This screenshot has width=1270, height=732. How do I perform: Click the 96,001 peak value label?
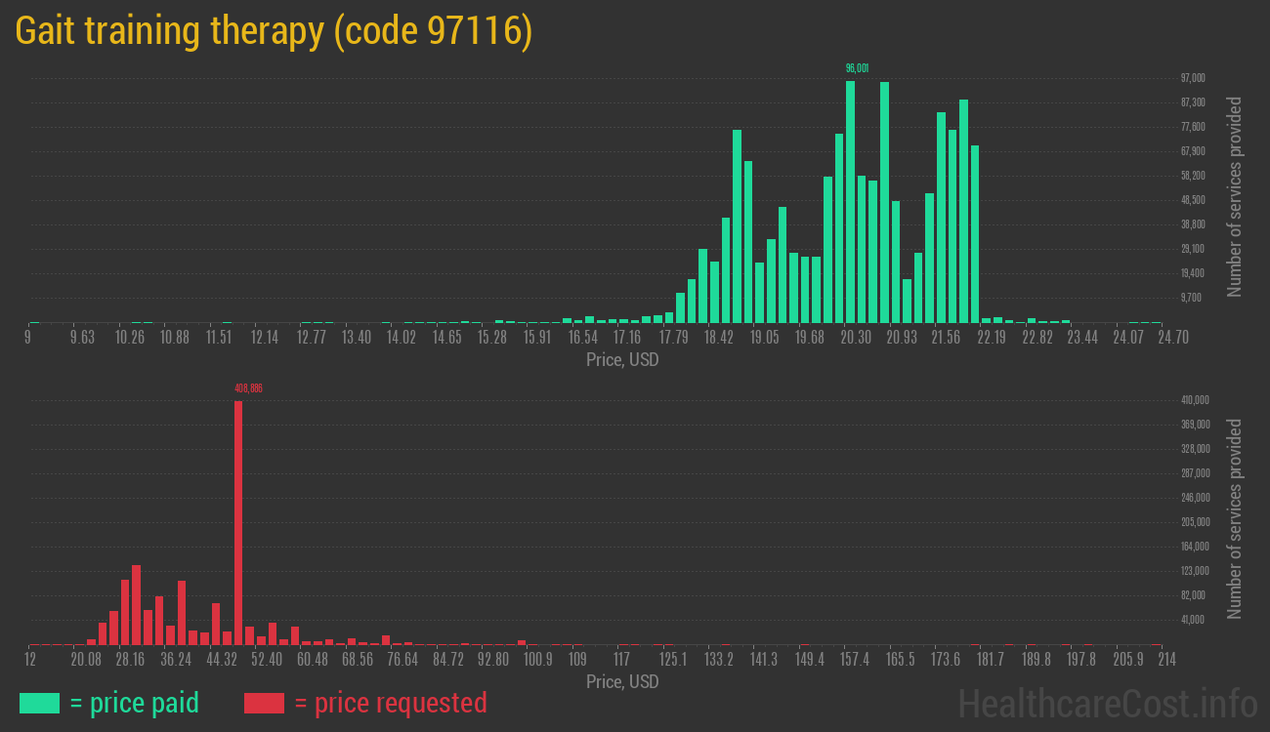click(857, 68)
